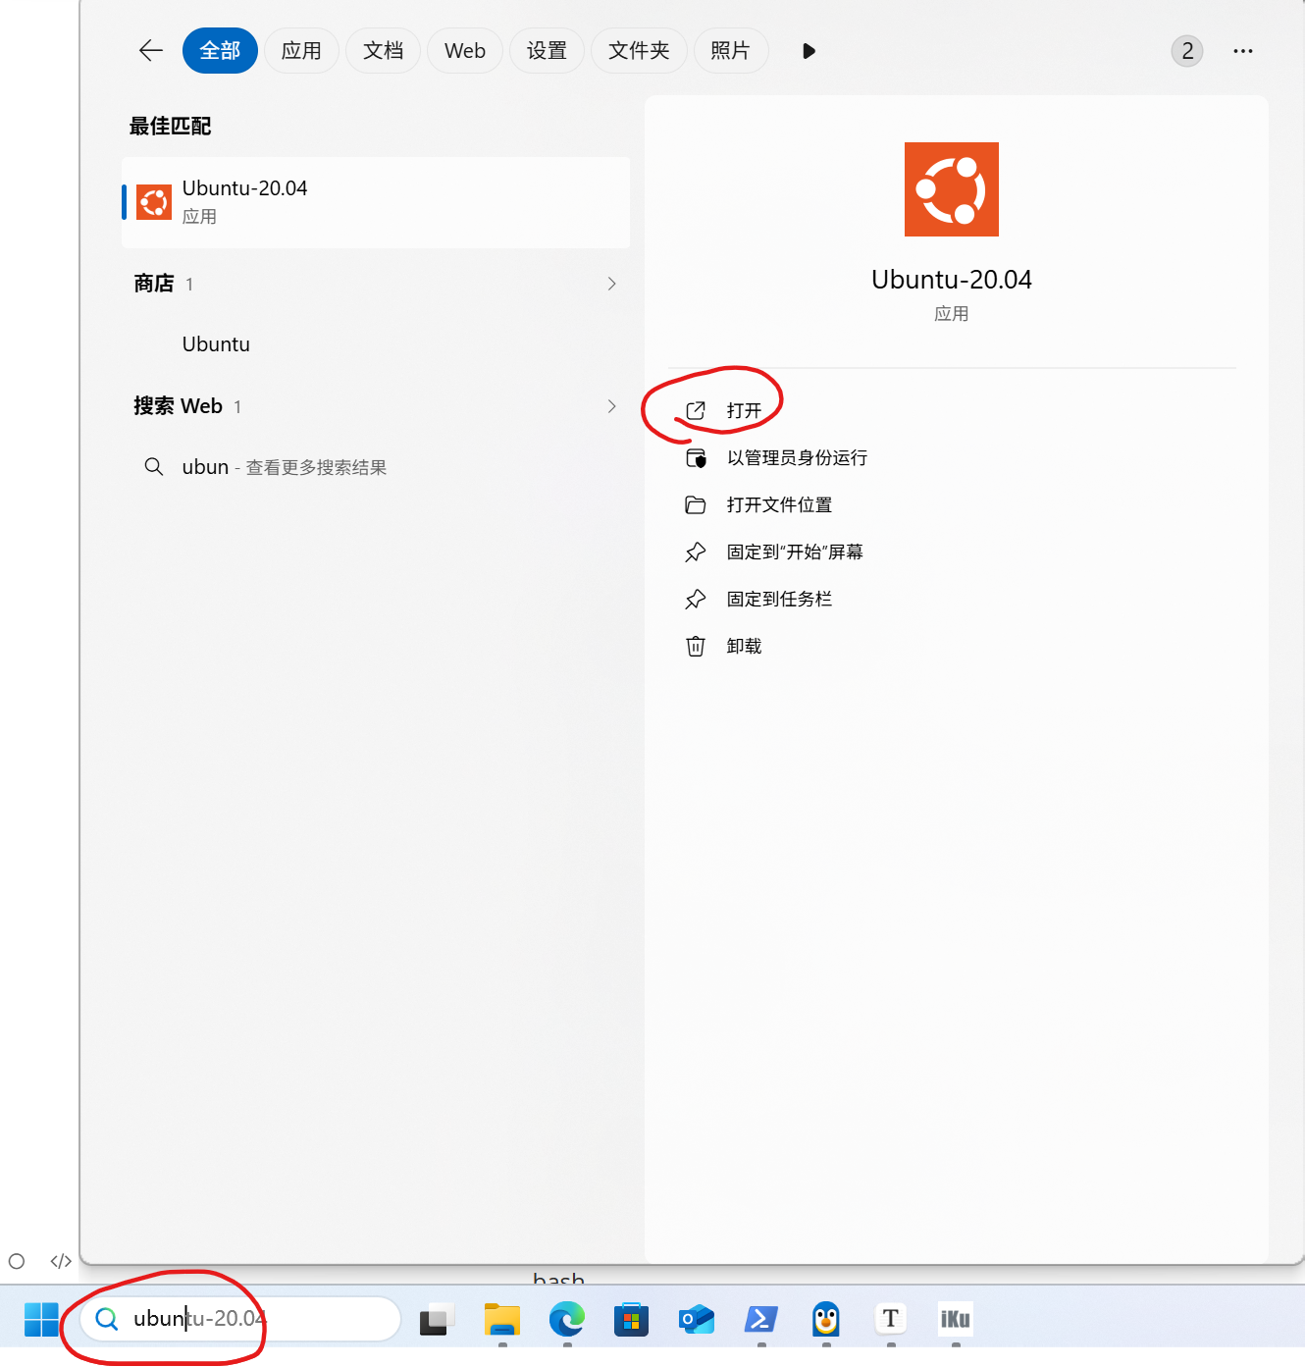This screenshot has height=1367, width=1305.
Task: Launch Microsoft Edge from the taskbar
Action: [x=567, y=1319]
